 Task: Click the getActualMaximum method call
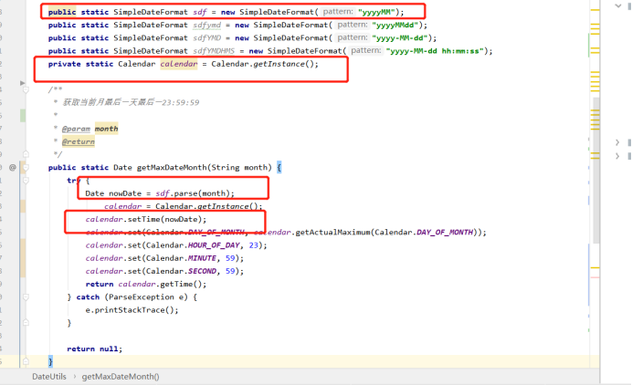332,233
